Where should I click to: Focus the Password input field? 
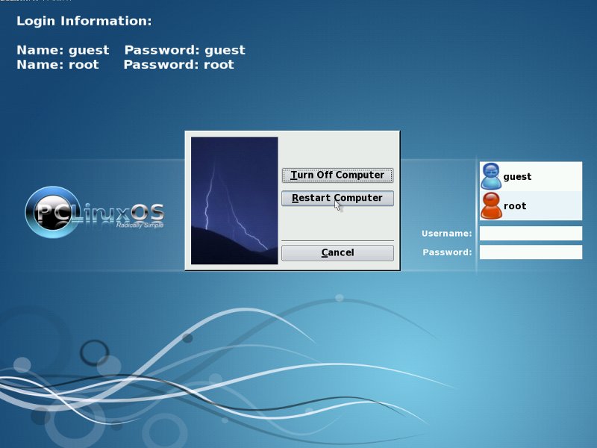pos(531,252)
